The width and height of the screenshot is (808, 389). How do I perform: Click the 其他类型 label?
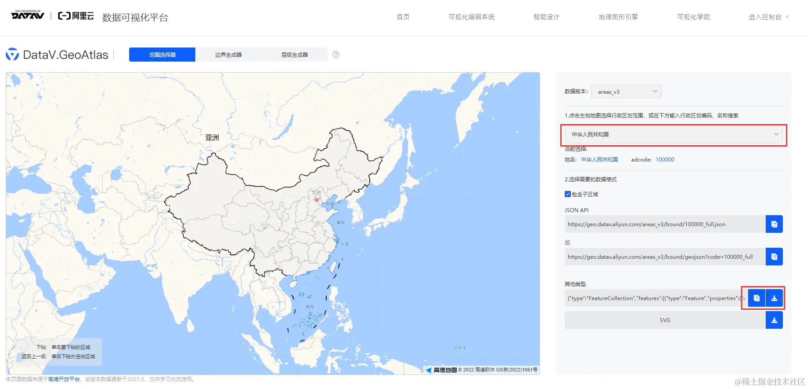click(575, 284)
